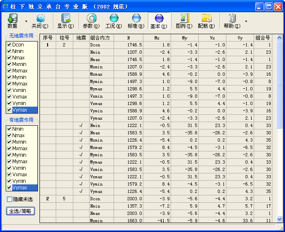This screenshot has height=232, width=285.
Task: Click the Mx column header
Action: 157,38
